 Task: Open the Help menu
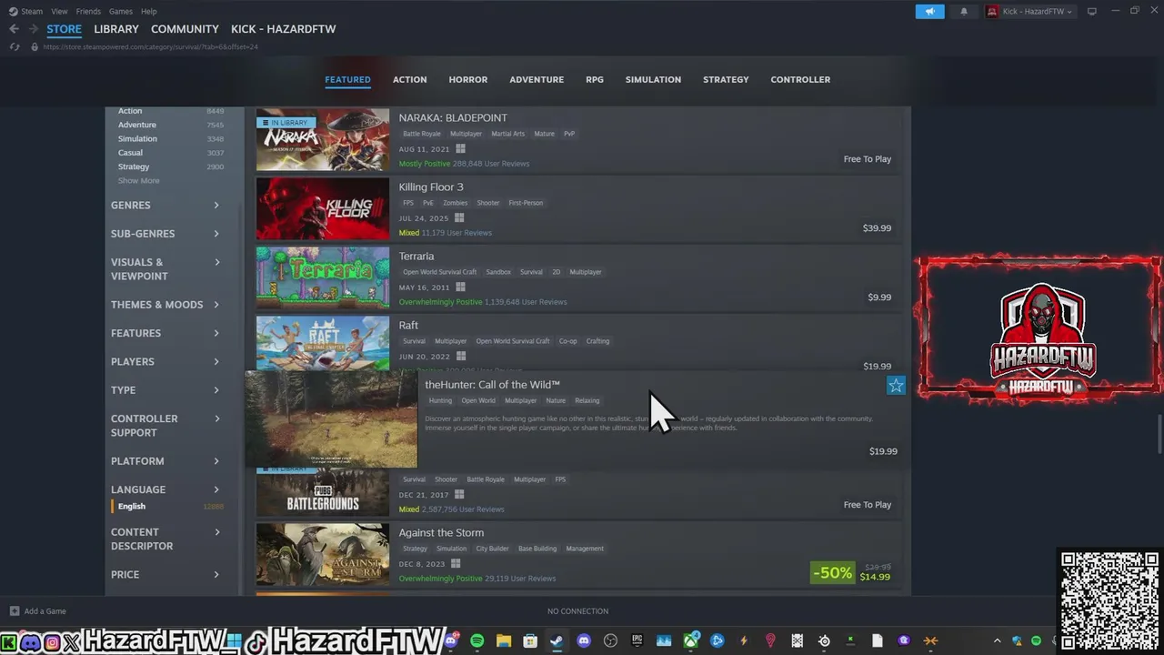[x=149, y=11]
